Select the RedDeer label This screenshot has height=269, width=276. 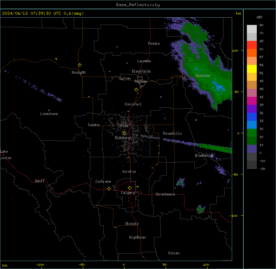(141, 81)
